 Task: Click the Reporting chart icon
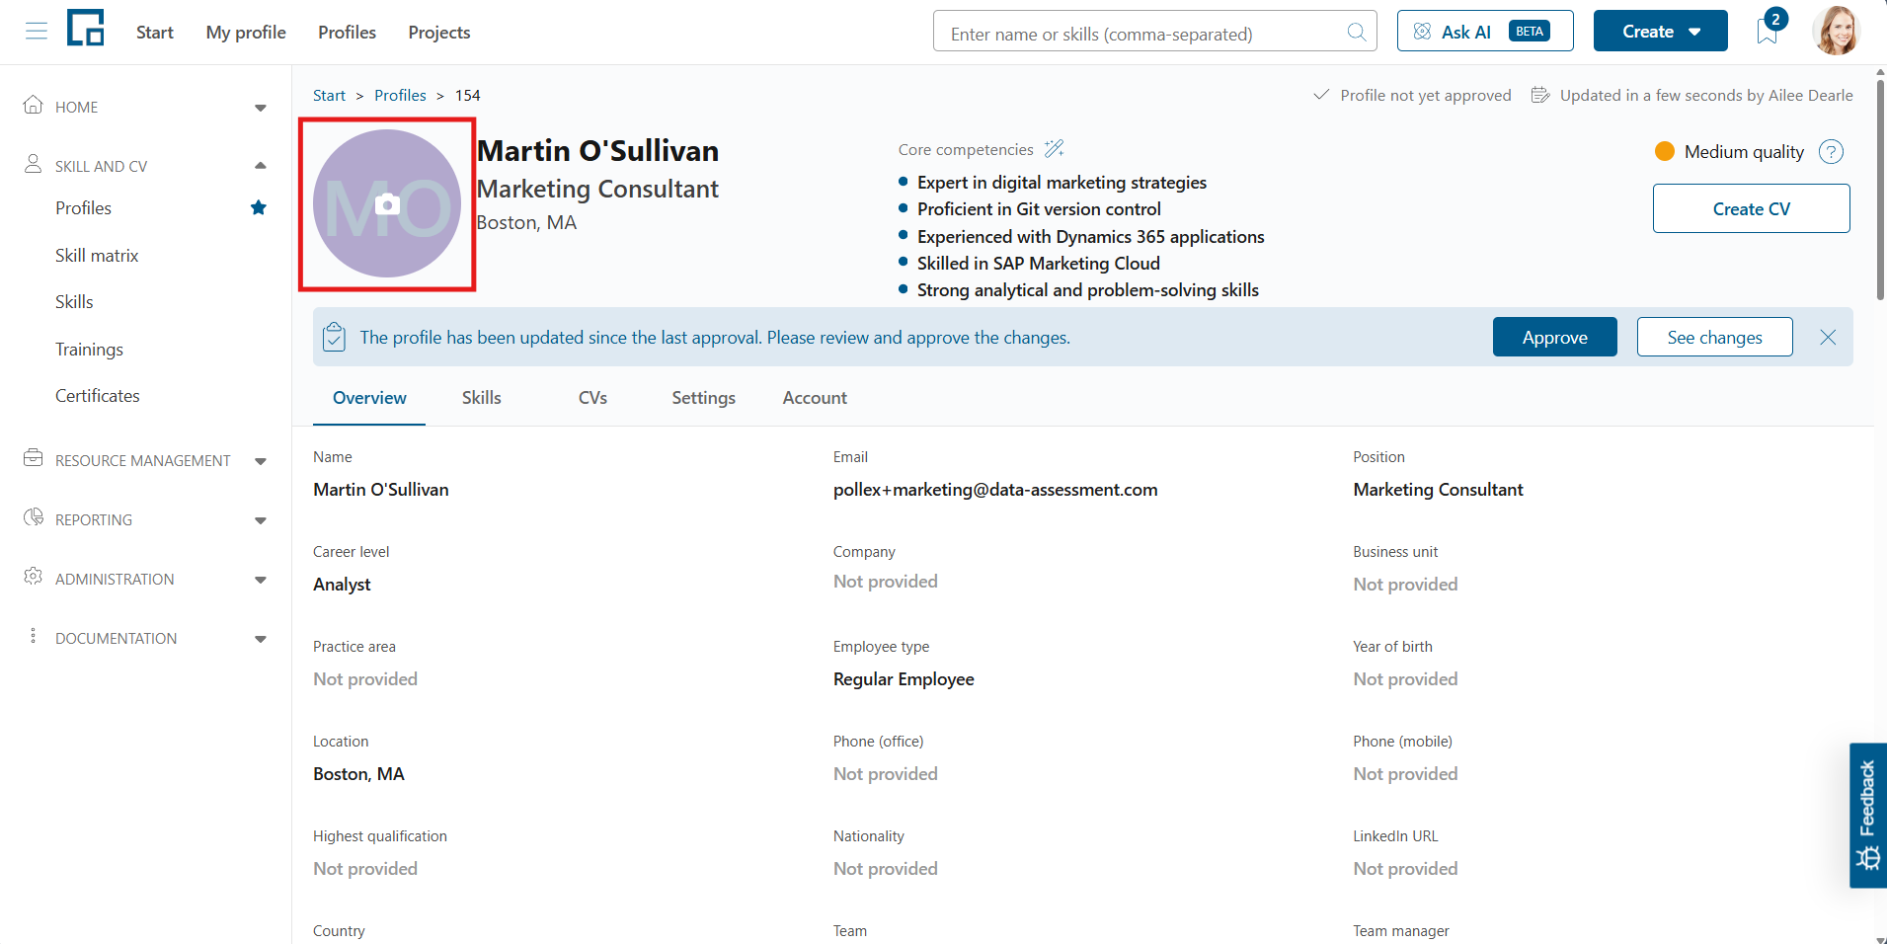(x=34, y=517)
